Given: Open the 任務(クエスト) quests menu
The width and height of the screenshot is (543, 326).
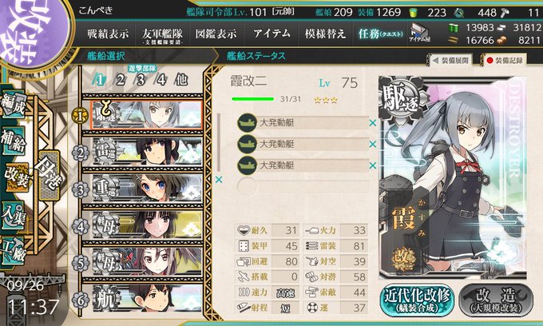Looking at the screenshot, I should 381,34.
